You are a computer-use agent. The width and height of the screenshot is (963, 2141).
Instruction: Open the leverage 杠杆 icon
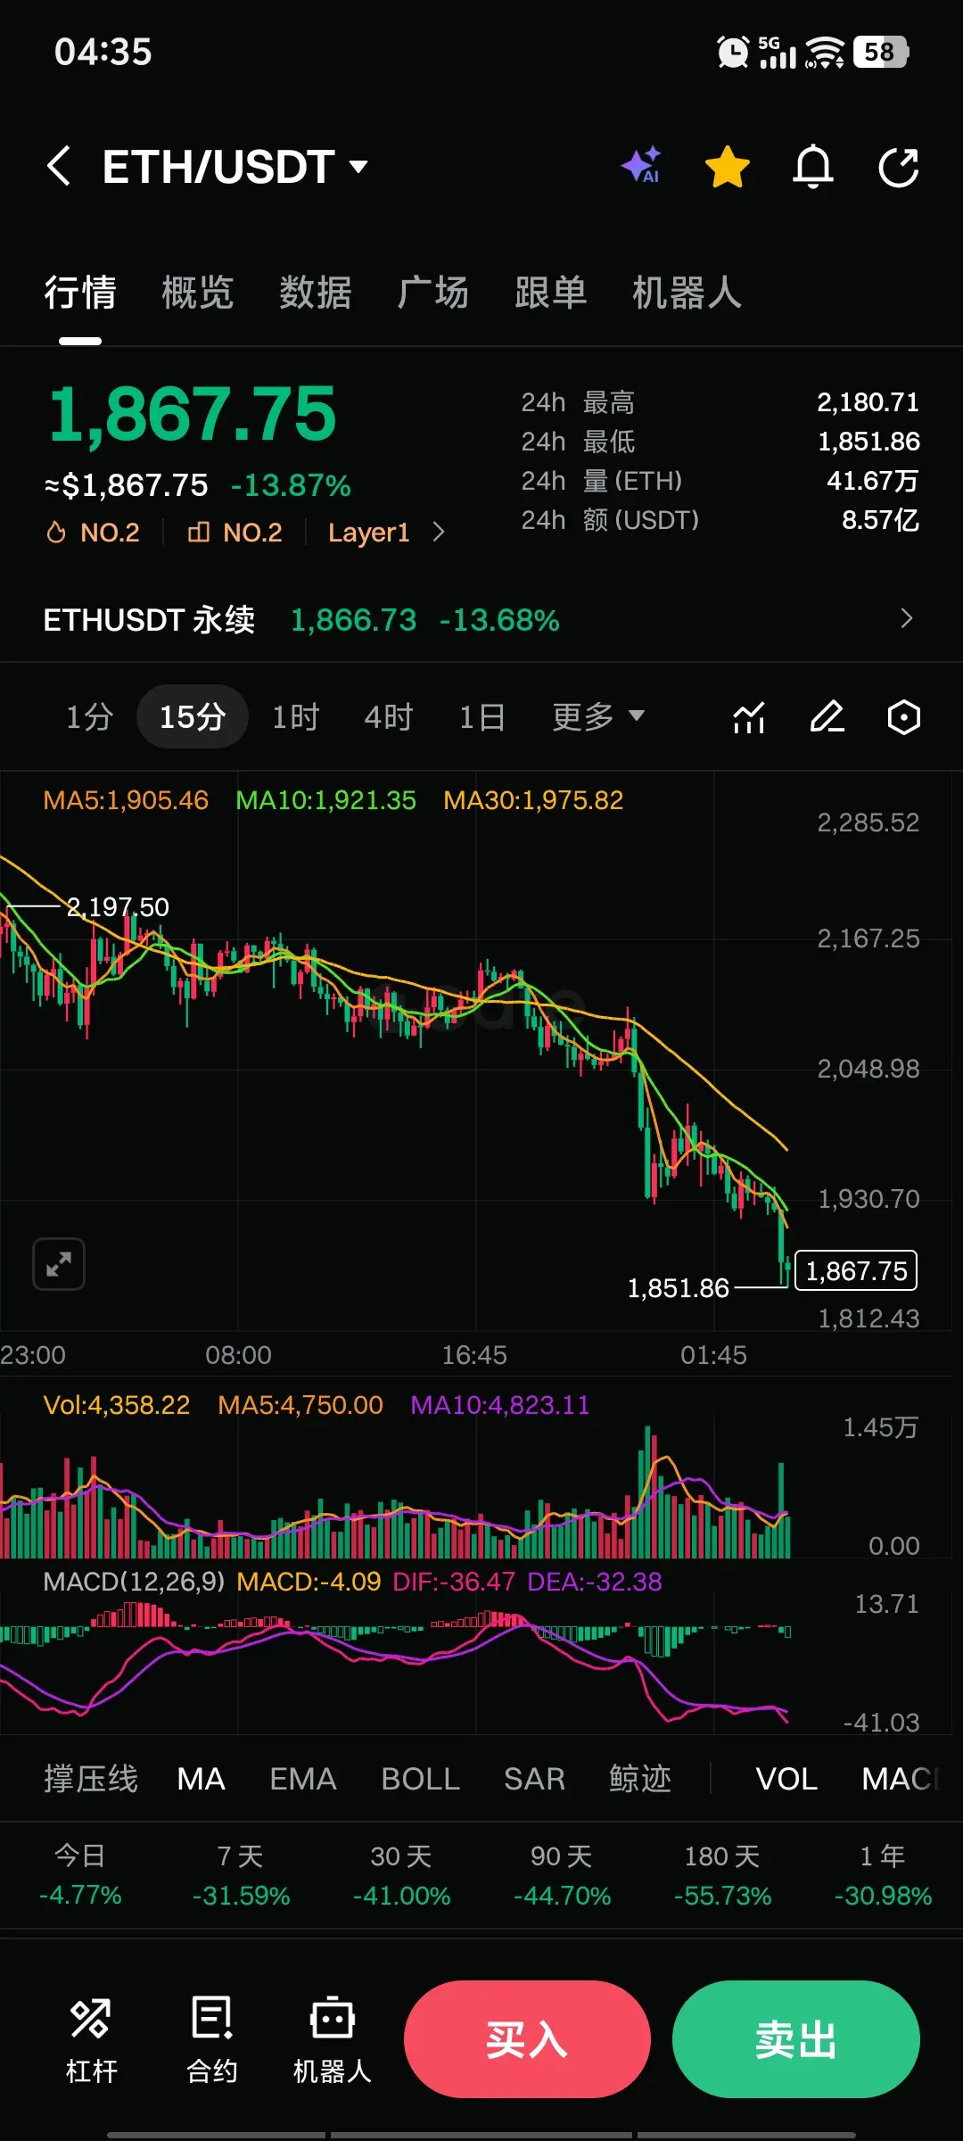(91, 2041)
